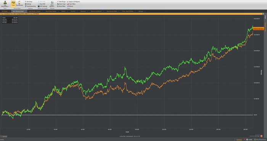Click the orange filter summary bar
267x141 pixels.
(132, 14)
